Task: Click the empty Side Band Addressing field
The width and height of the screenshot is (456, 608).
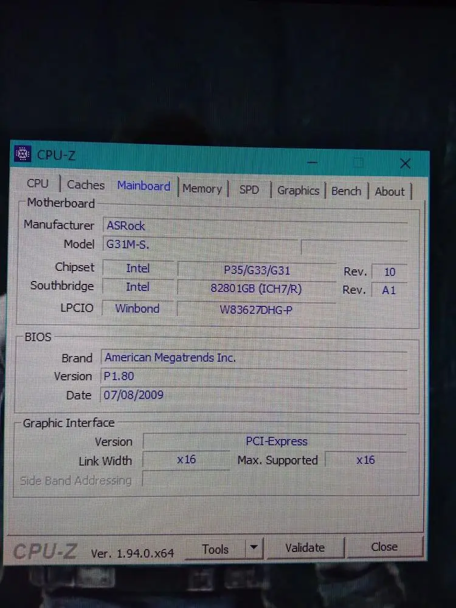Action: [186, 480]
